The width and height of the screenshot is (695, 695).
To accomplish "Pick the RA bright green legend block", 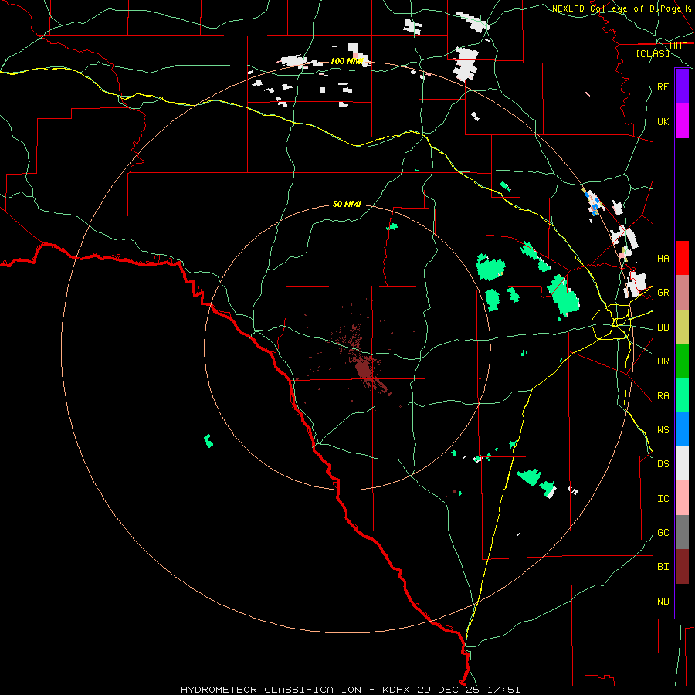I will pos(682,395).
